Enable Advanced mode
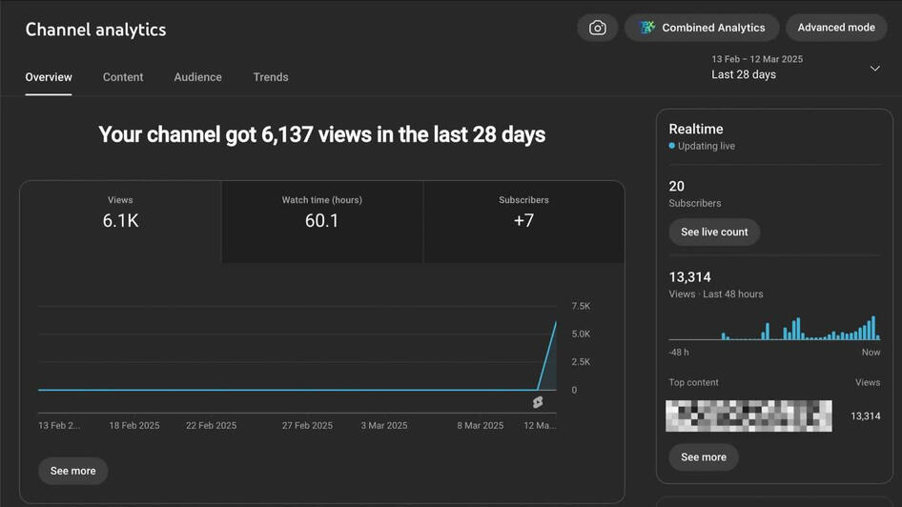 coord(836,28)
